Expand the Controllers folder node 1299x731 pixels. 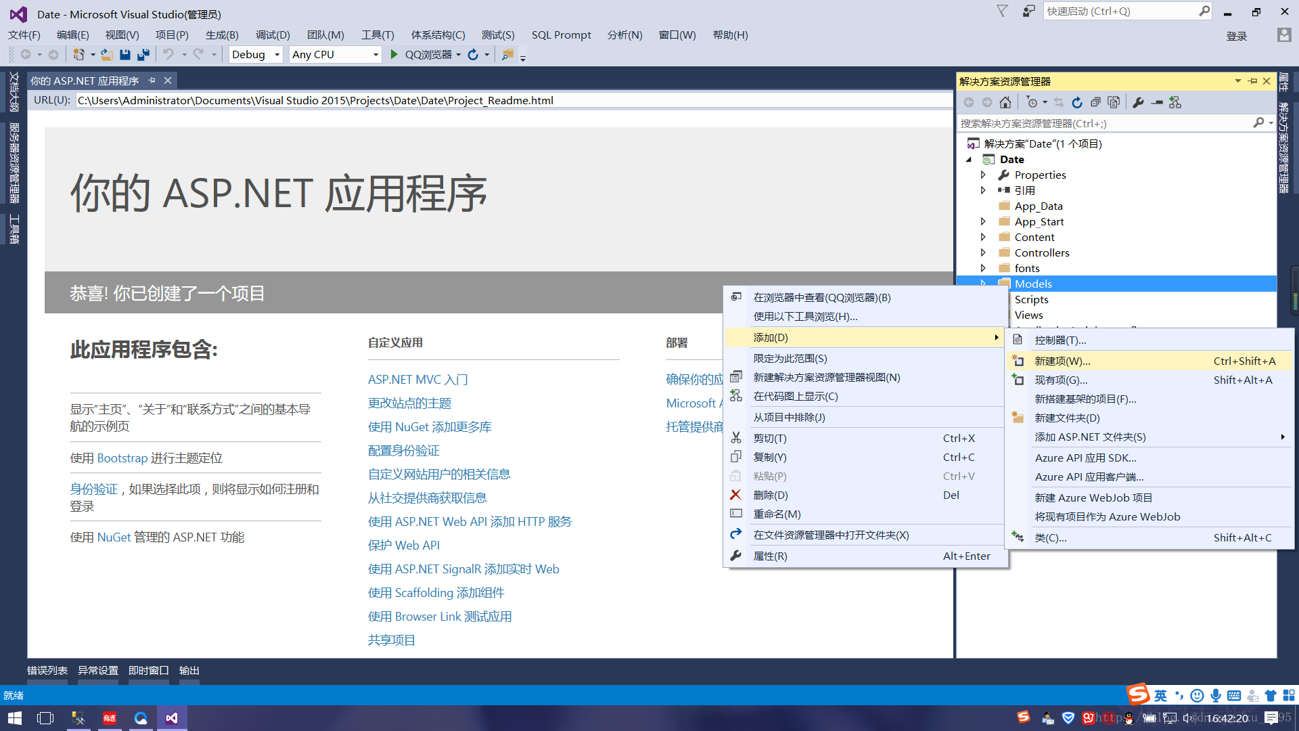(983, 252)
